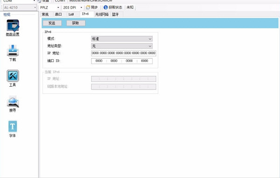Image resolution: width=280 pixels, height=178 pixels.
Task: Expand the AL-4210 printer model dropdown
Action: tap(35, 7)
